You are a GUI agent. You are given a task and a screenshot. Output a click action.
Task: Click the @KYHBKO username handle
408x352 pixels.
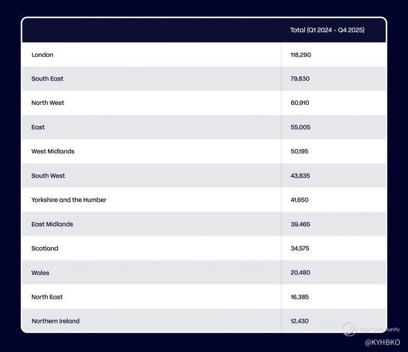382,342
